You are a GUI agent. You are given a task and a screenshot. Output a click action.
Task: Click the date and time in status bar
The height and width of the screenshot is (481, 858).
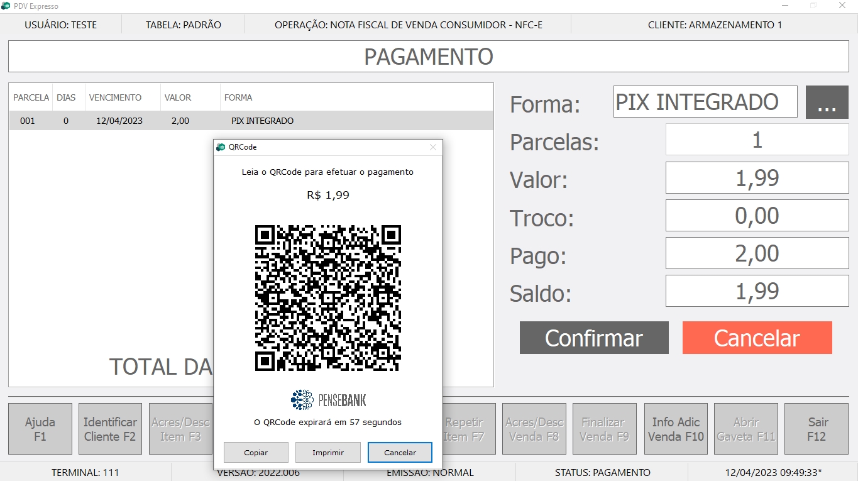[773, 472]
